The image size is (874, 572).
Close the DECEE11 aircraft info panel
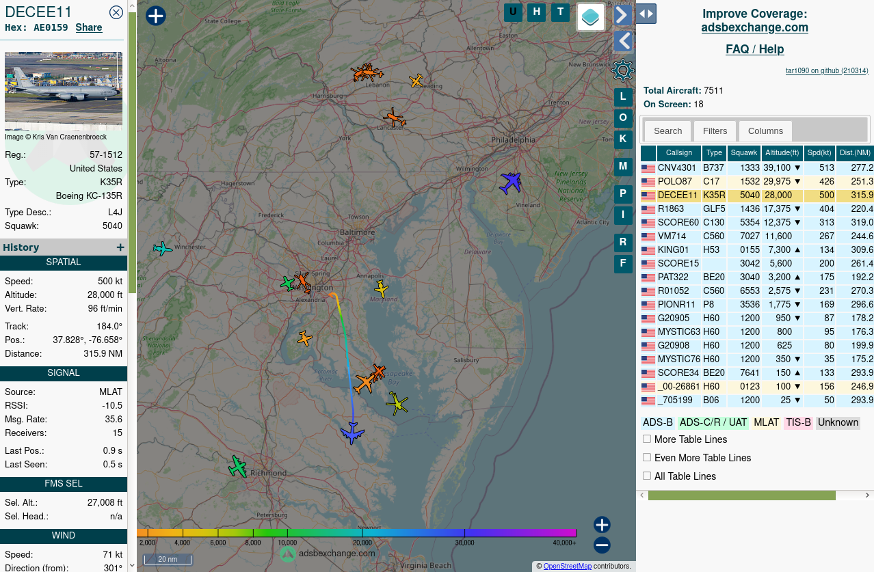tap(116, 12)
